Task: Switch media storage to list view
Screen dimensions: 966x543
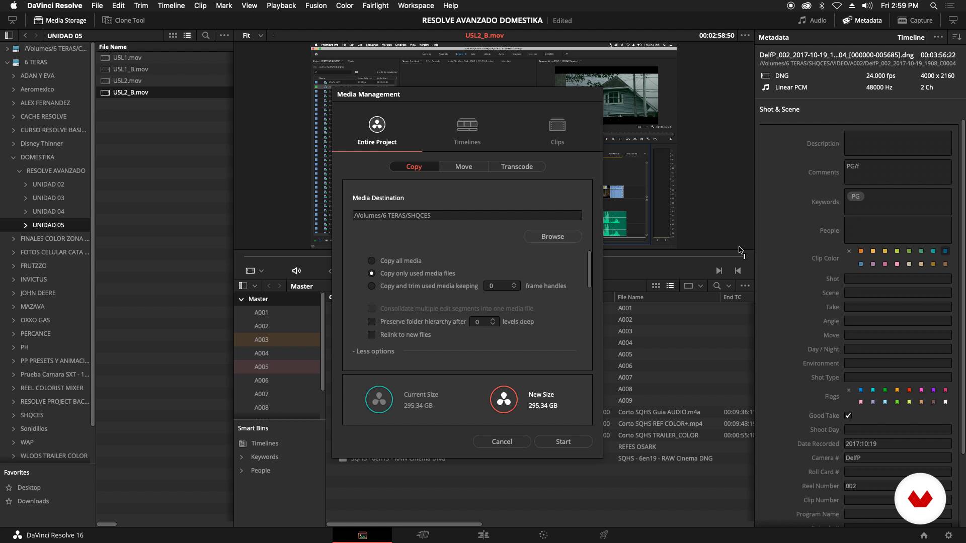Action: 187,35
